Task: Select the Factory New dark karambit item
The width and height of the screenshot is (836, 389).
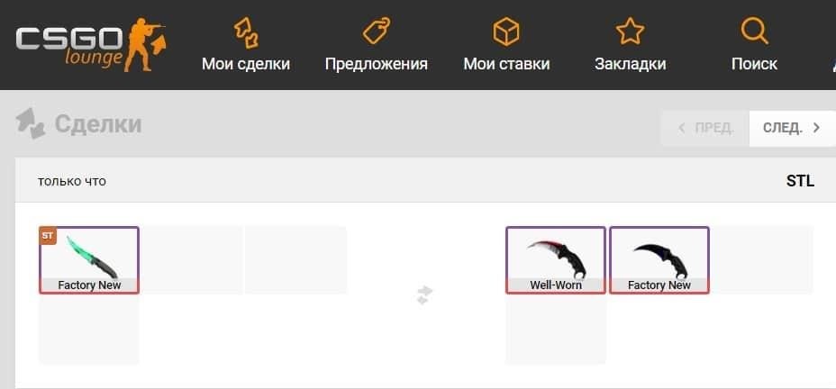Action: pyautogui.click(x=659, y=260)
